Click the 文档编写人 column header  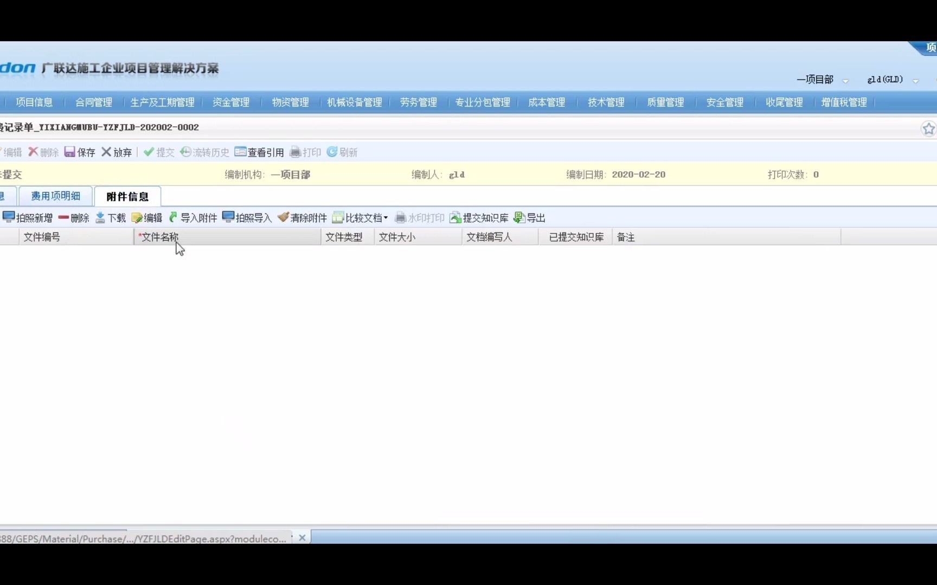coord(500,237)
